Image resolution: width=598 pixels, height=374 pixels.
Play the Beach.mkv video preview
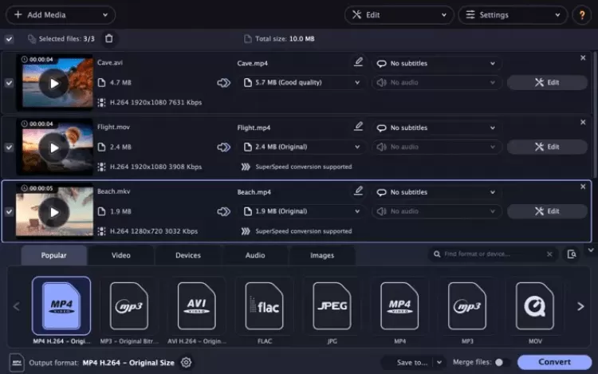click(x=54, y=211)
